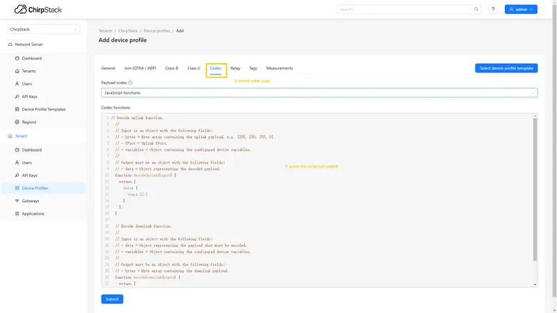This screenshot has height=313, width=557.
Task: Open Device Profile Templates in sidebar
Action: coord(44,109)
